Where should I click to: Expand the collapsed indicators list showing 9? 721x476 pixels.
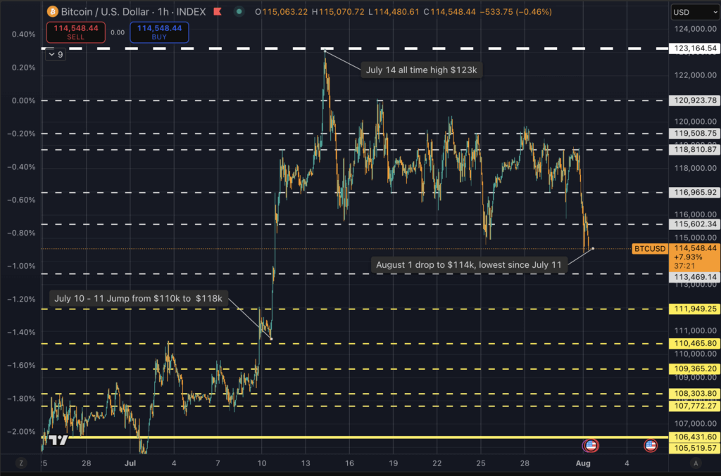click(x=56, y=54)
